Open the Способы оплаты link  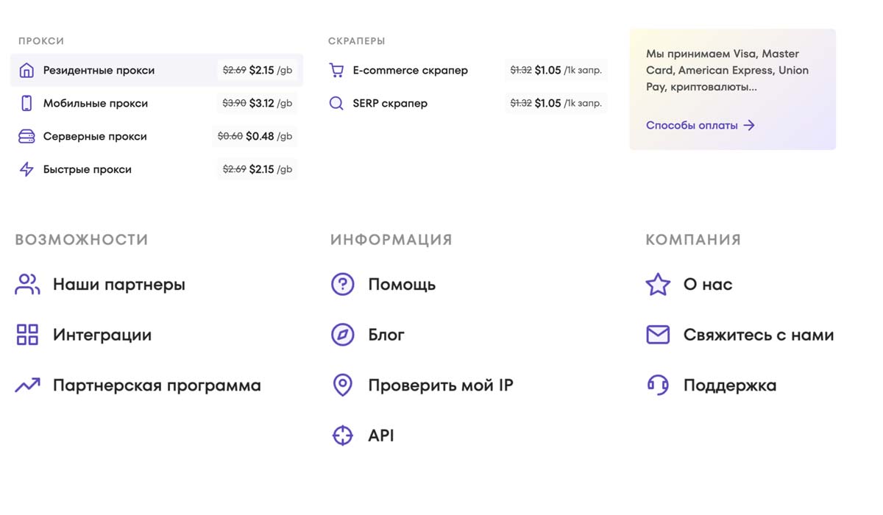(x=700, y=126)
